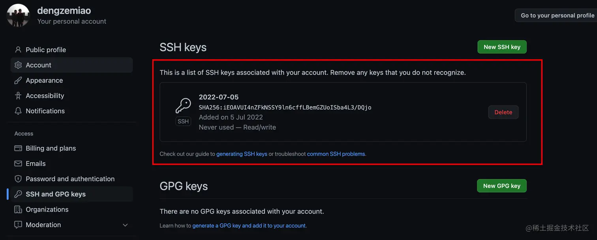
Task: Click the Organizations building icon
Action: 18,210
